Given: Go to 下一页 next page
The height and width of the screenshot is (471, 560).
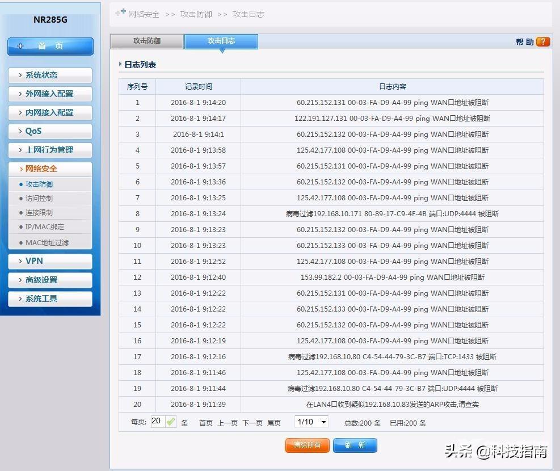Looking at the screenshot, I should [x=252, y=423].
